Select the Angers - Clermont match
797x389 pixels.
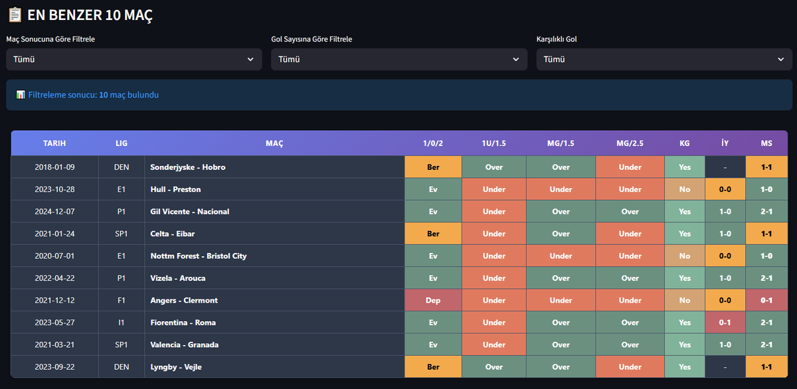[x=184, y=300]
